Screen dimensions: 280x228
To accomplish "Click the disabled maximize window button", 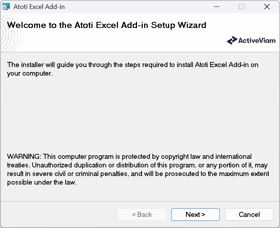I will tap(241, 7).
